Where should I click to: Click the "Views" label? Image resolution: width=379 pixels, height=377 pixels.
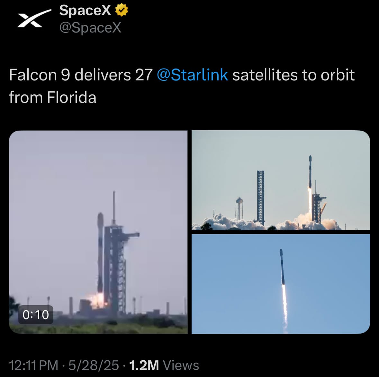pos(181,365)
